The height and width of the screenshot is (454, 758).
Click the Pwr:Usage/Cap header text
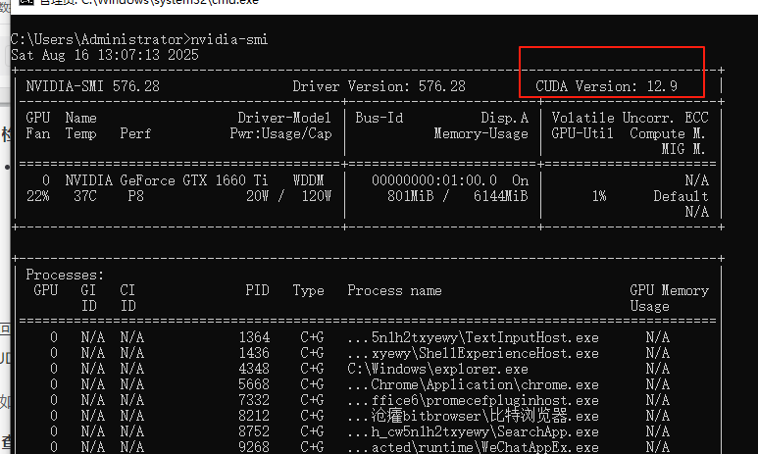(280, 133)
